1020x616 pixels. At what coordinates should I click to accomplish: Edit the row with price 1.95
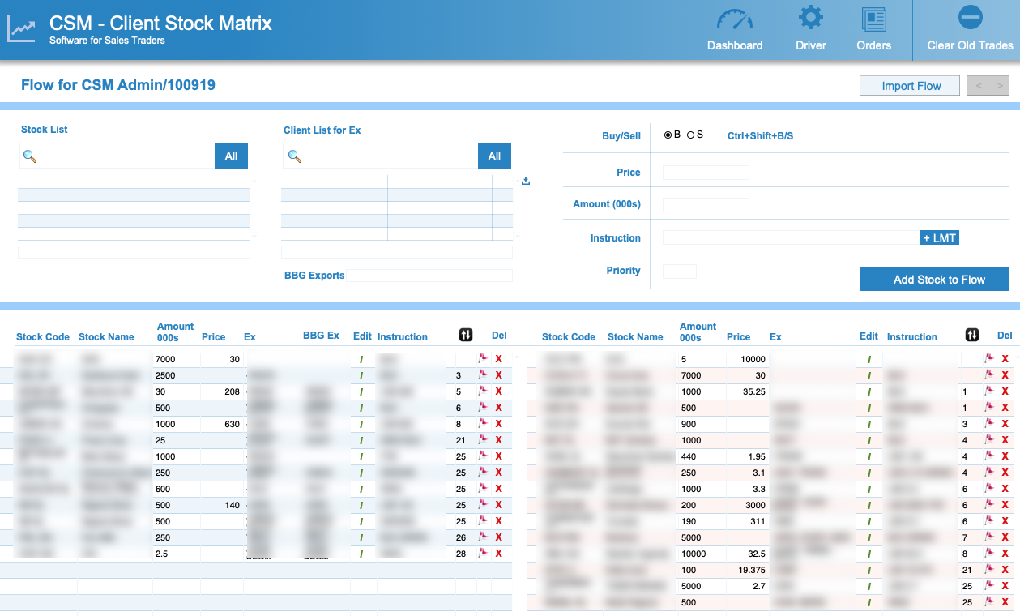click(x=868, y=456)
